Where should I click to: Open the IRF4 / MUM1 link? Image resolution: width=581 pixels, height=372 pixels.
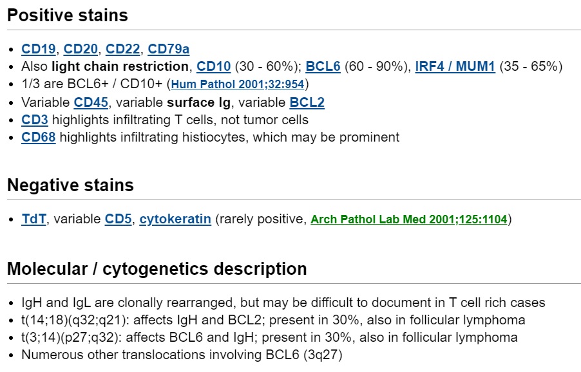coord(455,66)
